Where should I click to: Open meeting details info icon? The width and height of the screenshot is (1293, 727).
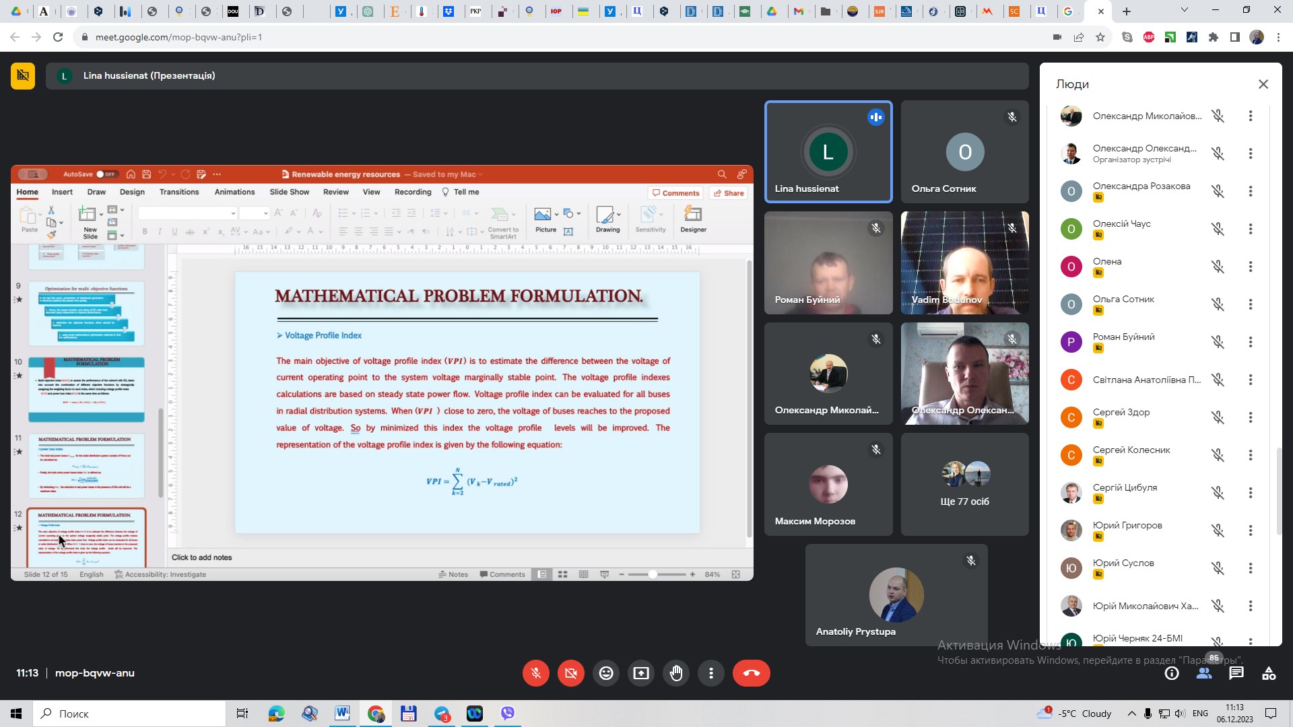[1172, 673]
